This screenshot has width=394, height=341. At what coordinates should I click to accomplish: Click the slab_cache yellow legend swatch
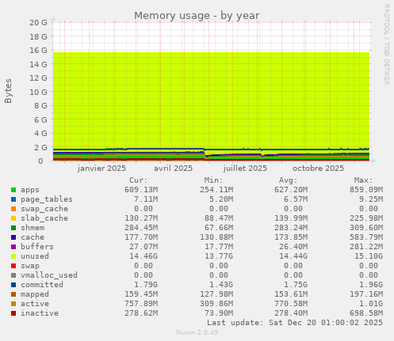[x=13, y=218]
